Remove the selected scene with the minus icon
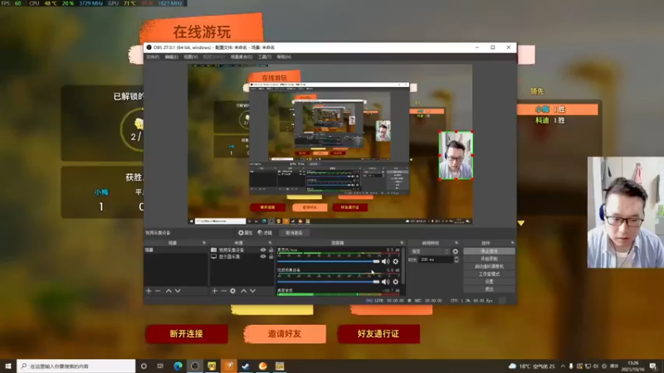 coord(158,291)
